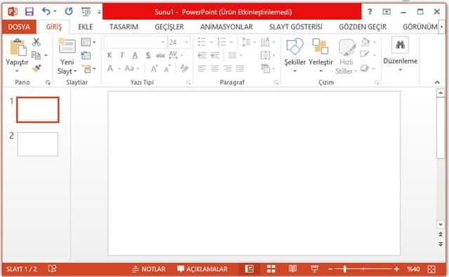Click the bullets list icon
Image resolution: width=449 pixels, height=277 pixels.
pos(202,42)
